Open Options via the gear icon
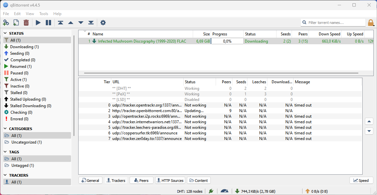The image size is (377, 195). click(x=103, y=23)
